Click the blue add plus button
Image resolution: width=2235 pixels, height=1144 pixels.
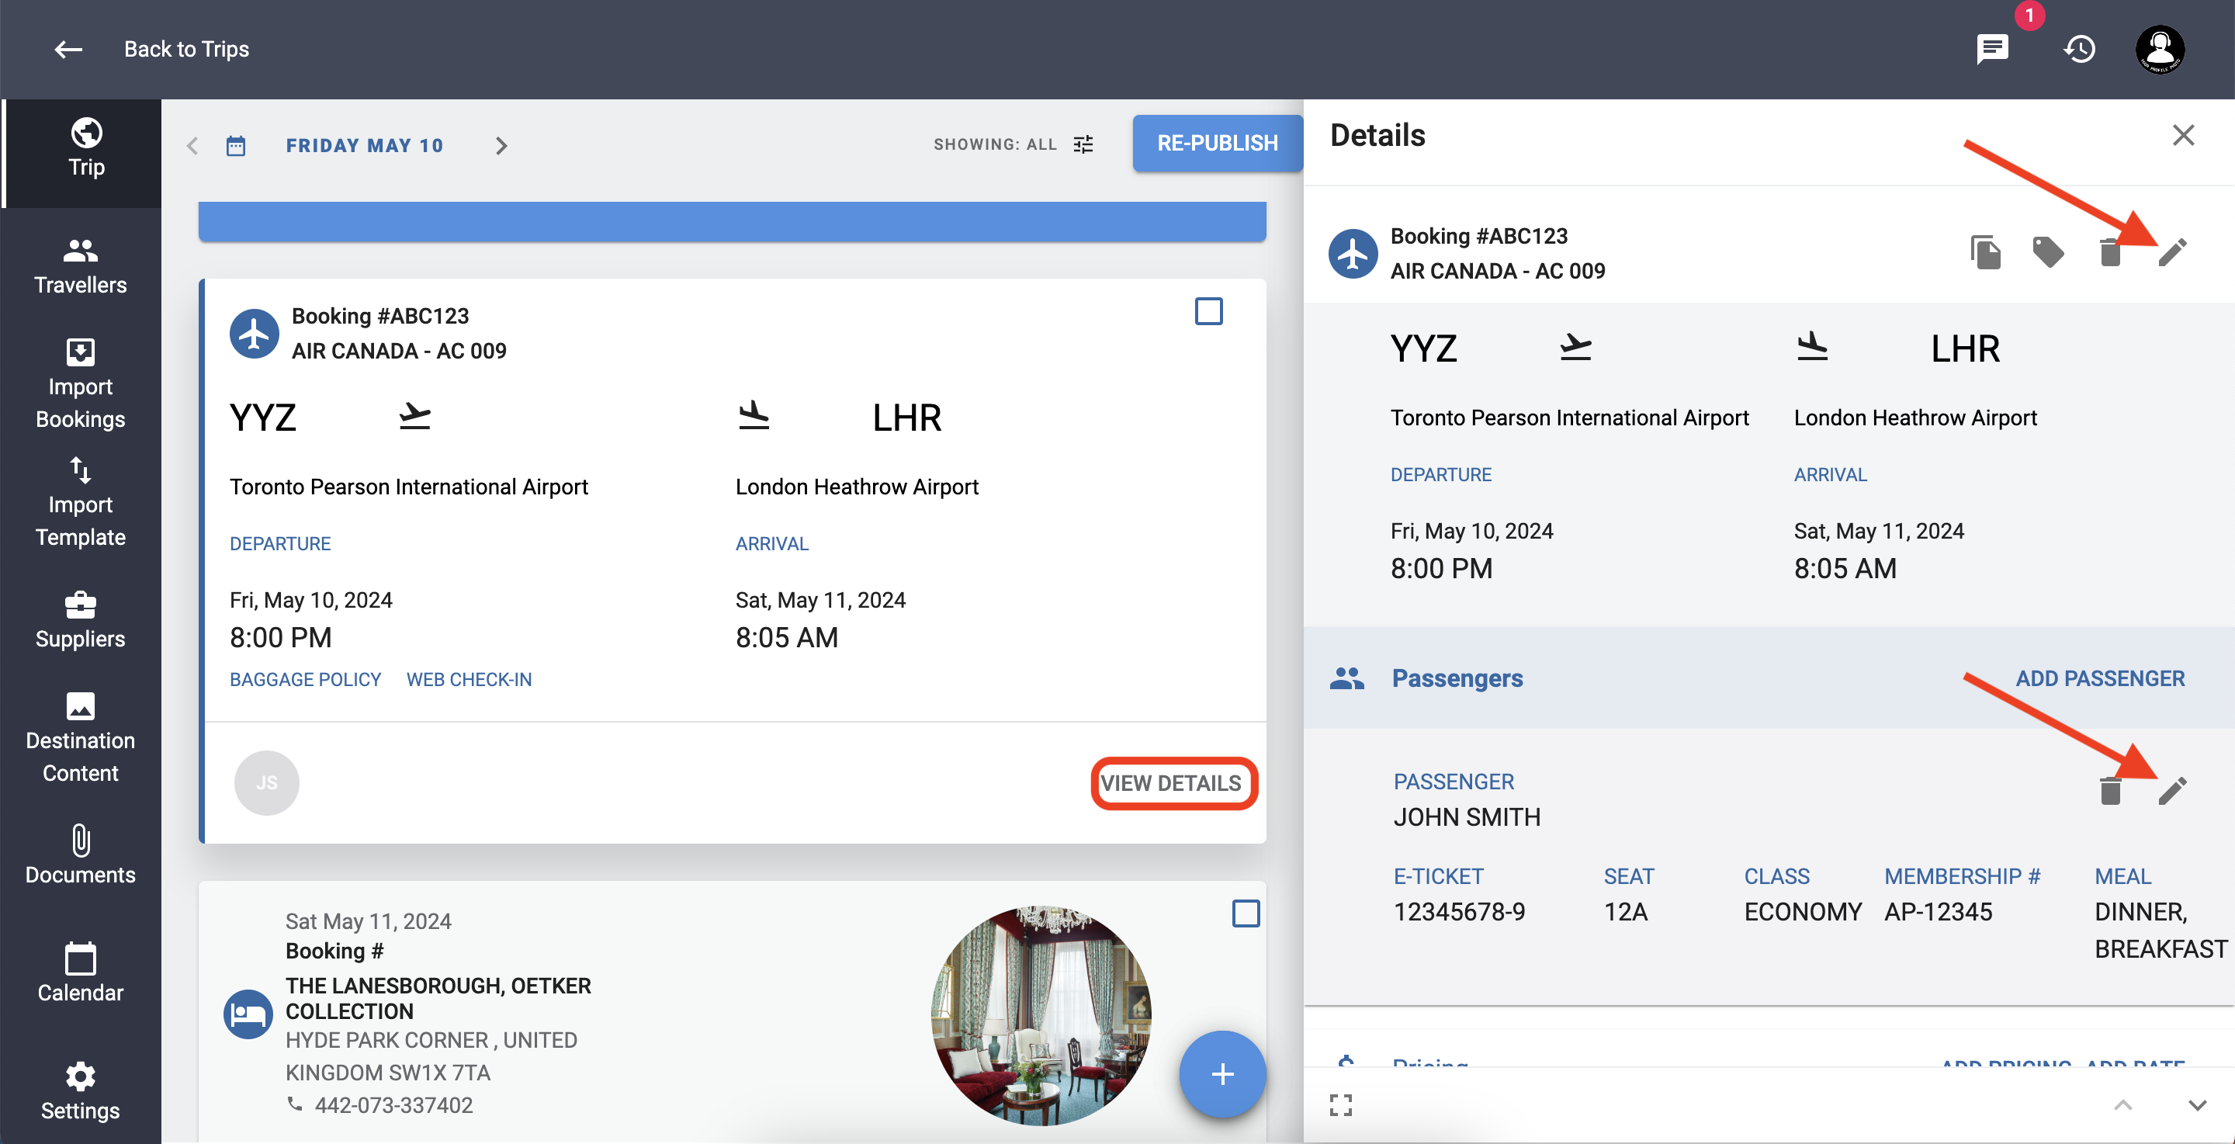pyautogui.click(x=1222, y=1075)
